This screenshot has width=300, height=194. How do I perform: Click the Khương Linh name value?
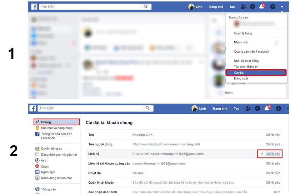[x=142, y=135]
